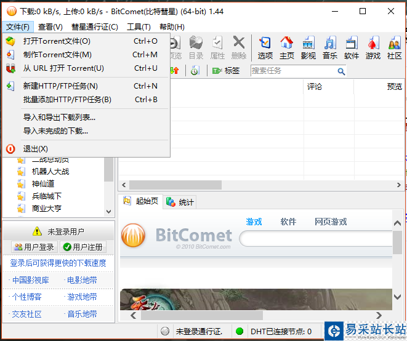The height and width of the screenshot is (341, 407).
Task: Open 软件 software toolbar icon
Action: click(x=351, y=47)
